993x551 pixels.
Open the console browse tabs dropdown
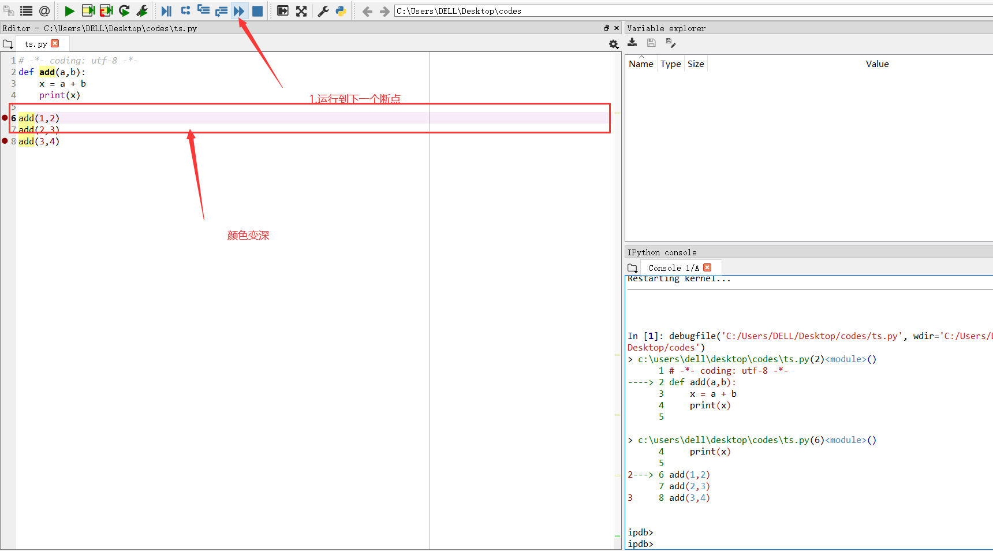pyautogui.click(x=633, y=267)
